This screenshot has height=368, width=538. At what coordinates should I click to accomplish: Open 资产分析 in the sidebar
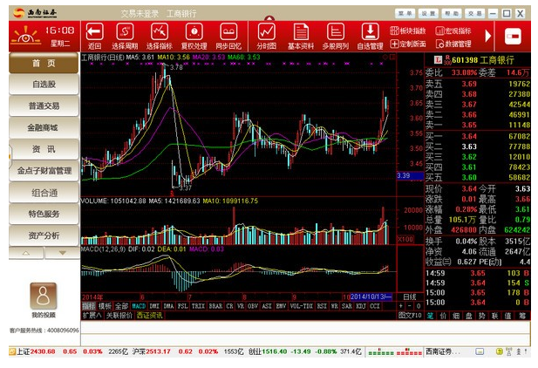coord(44,235)
